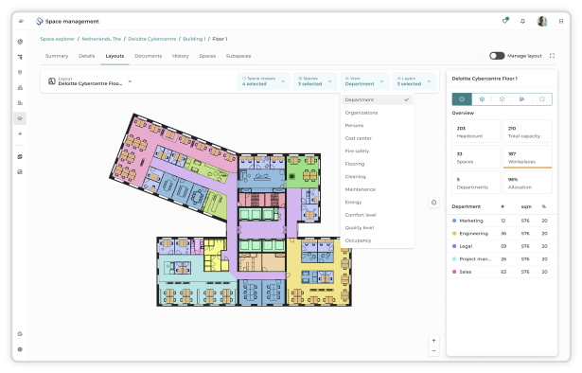This screenshot has height=373, width=582.
Task: Click the plus icon in left sidebar
Action: click(20, 133)
